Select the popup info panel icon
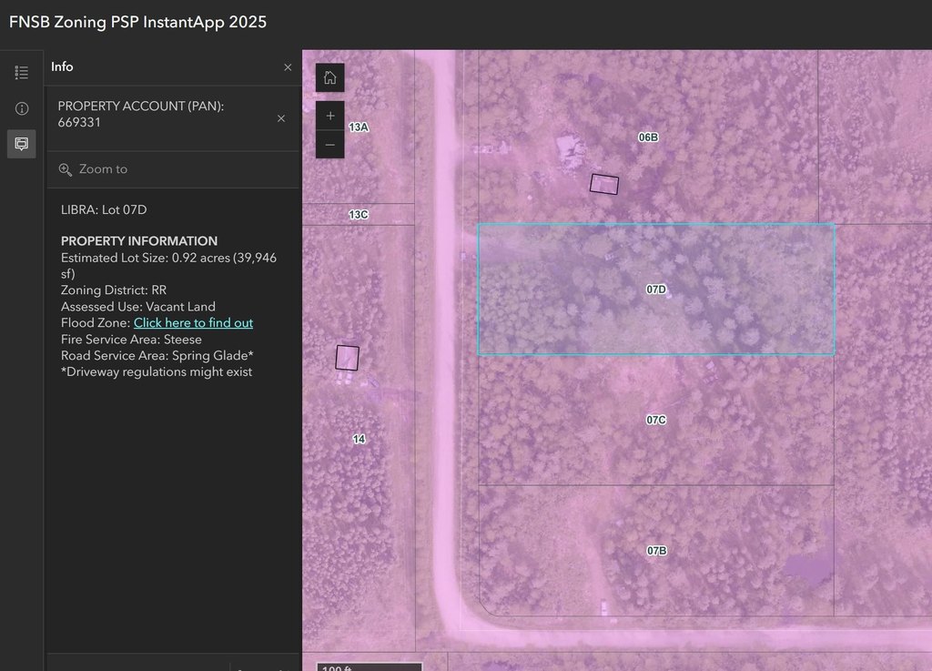This screenshot has height=671, width=932. 22,144
